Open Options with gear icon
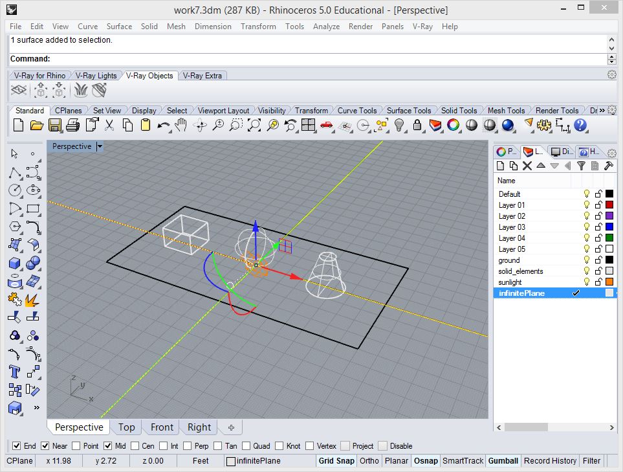 tap(544, 126)
